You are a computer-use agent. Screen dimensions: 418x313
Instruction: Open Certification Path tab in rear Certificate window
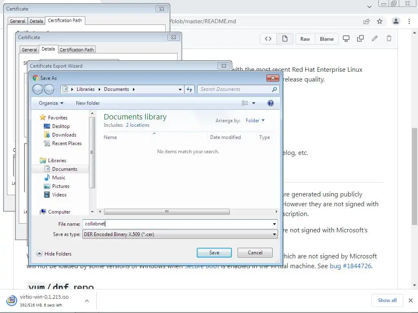click(x=65, y=20)
